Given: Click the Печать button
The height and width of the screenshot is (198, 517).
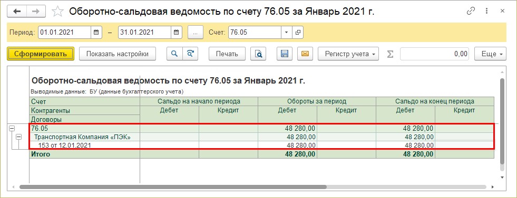Looking at the screenshot, I should pos(227,54).
